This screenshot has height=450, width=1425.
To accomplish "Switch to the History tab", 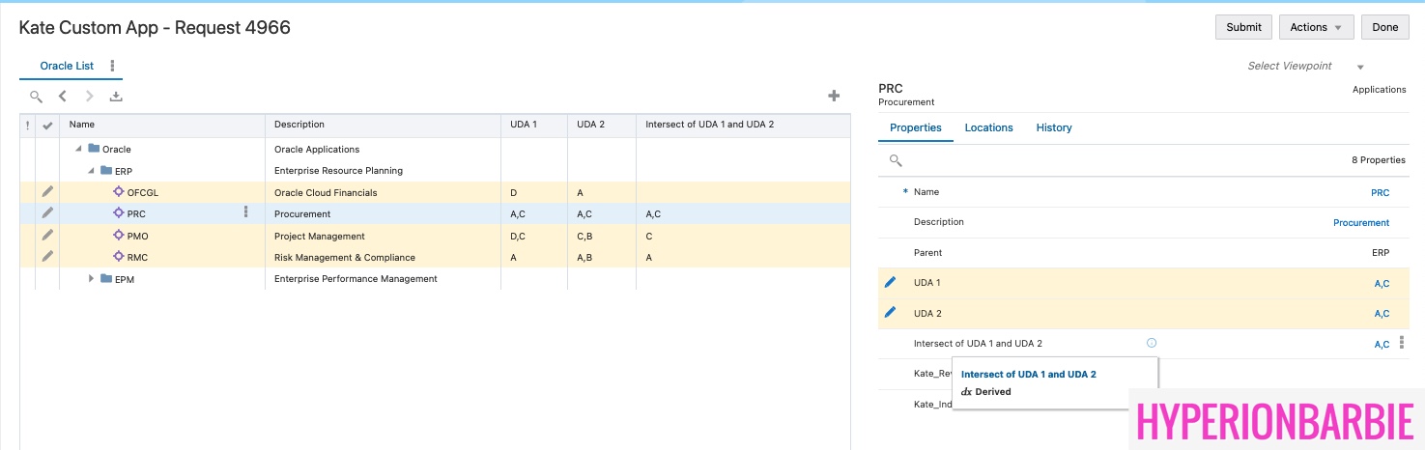I will (x=1053, y=127).
